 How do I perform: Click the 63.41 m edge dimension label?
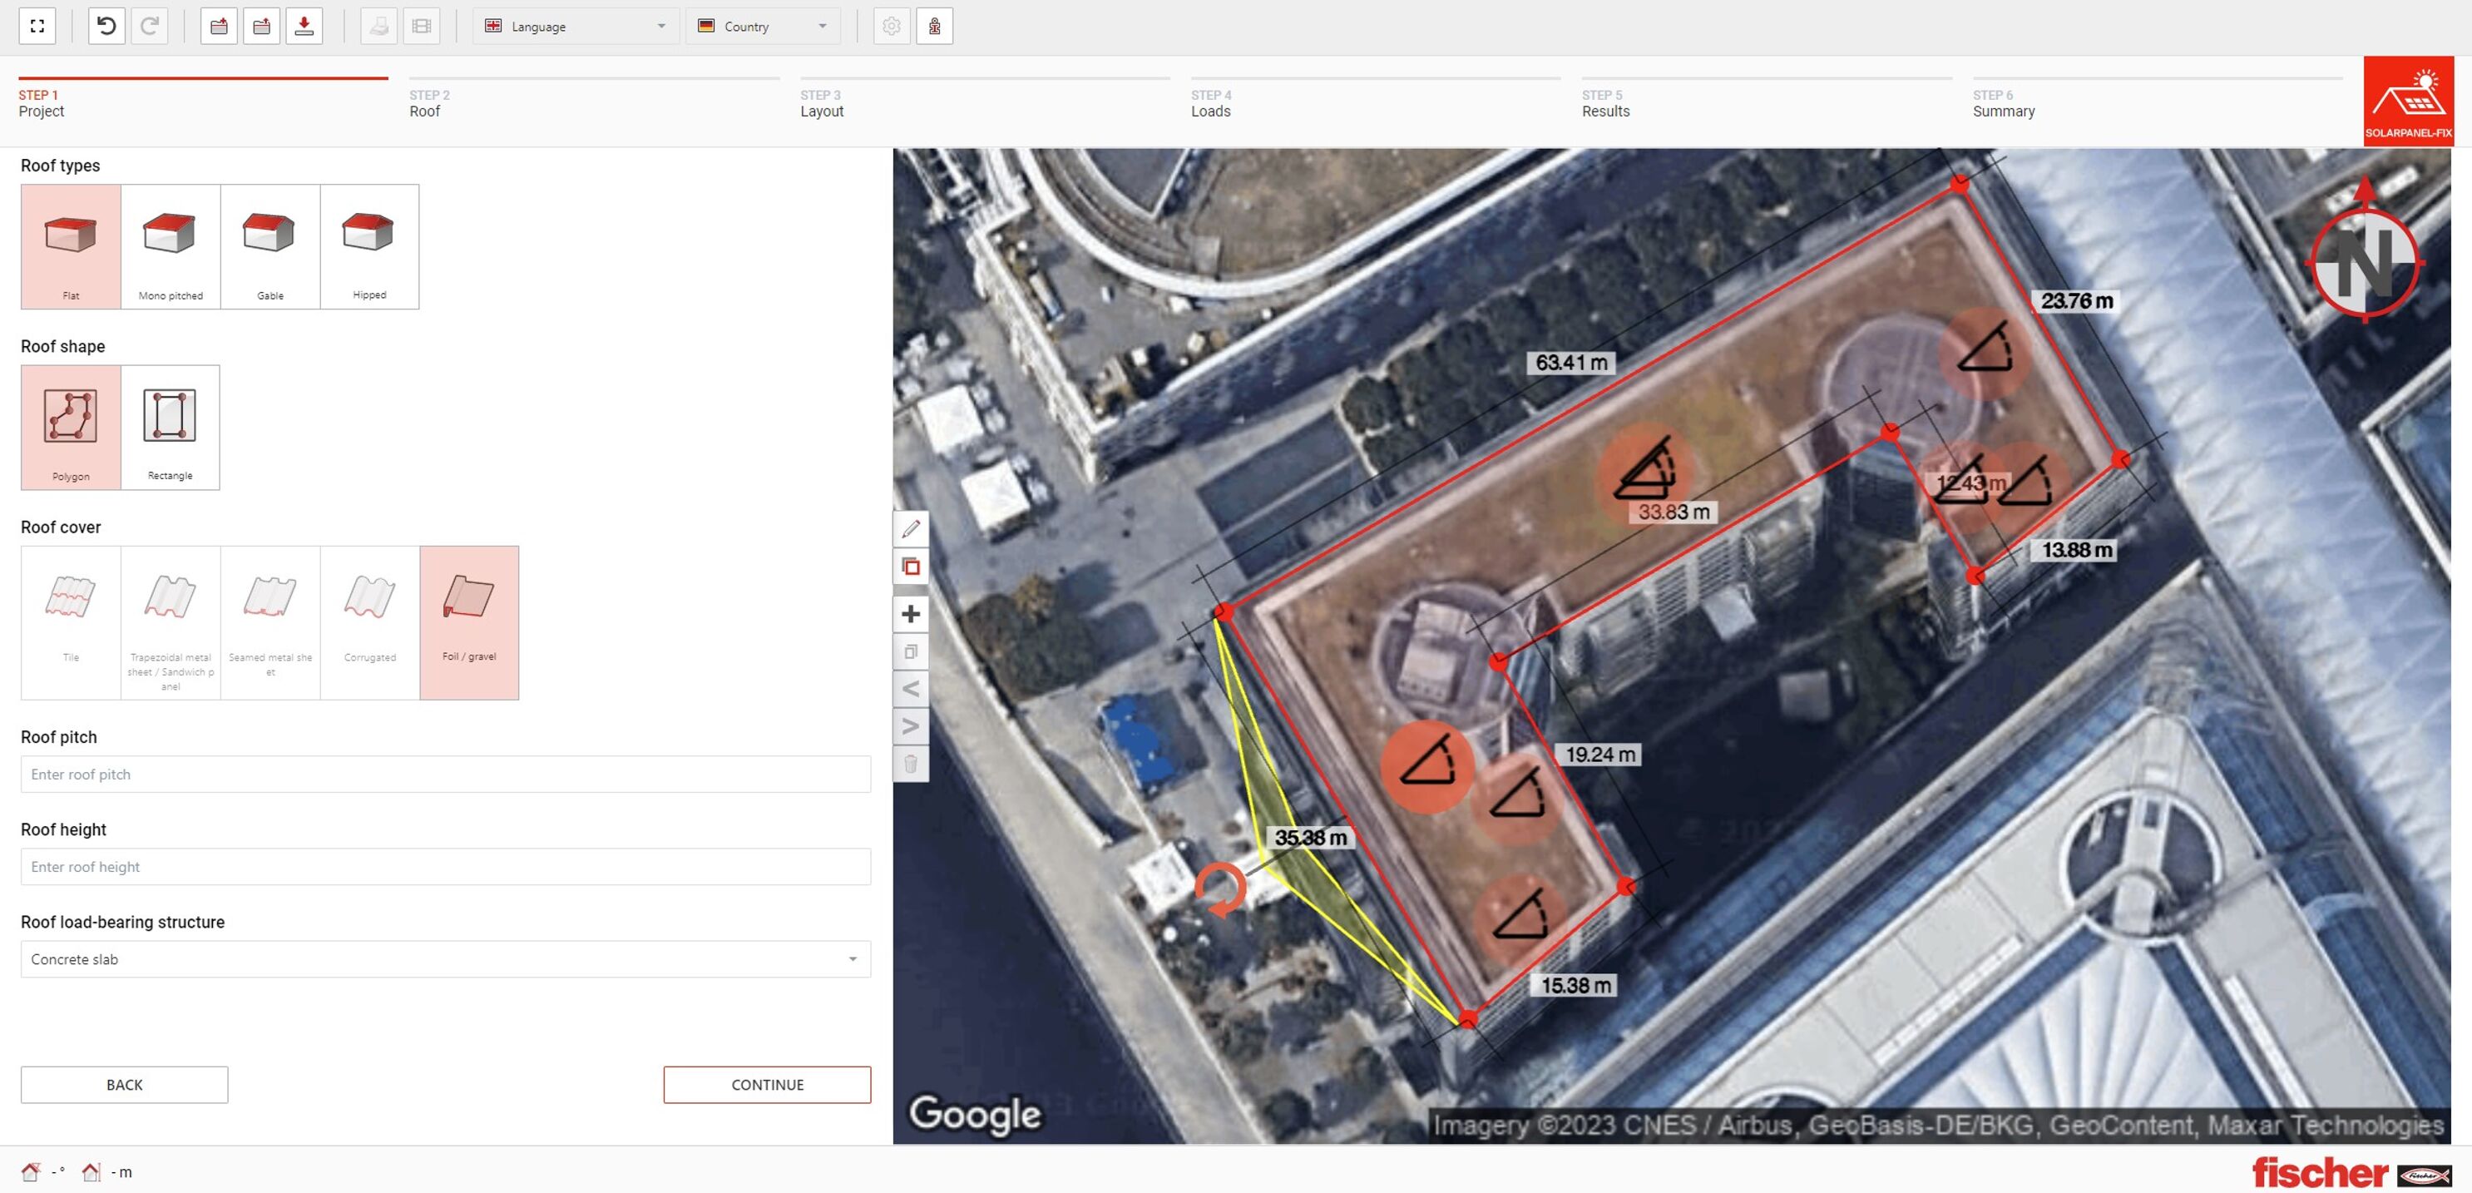[x=1571, y=363]
